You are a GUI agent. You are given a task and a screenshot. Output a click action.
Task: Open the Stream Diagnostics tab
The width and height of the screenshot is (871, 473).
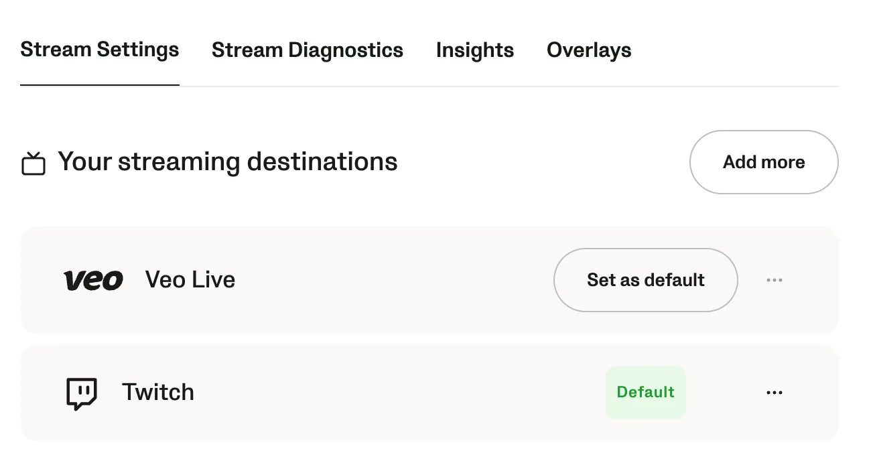coord(308,50)
